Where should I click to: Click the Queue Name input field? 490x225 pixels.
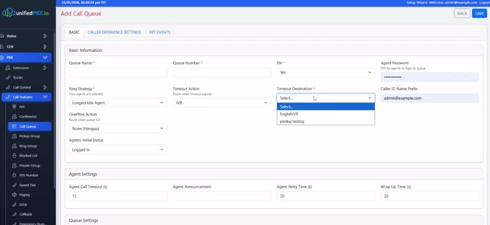pos(118,72)
